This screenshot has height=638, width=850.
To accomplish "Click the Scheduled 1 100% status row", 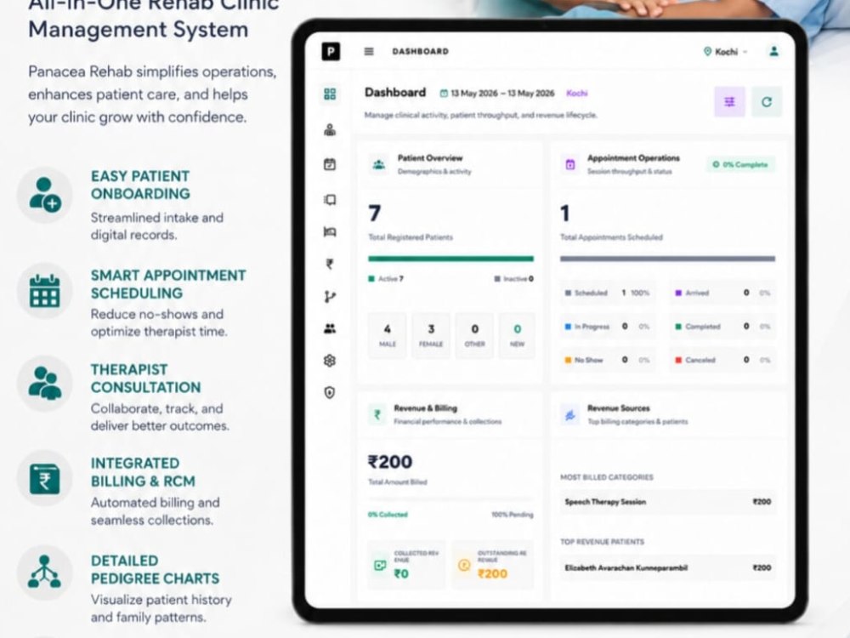I will (607, 293).
